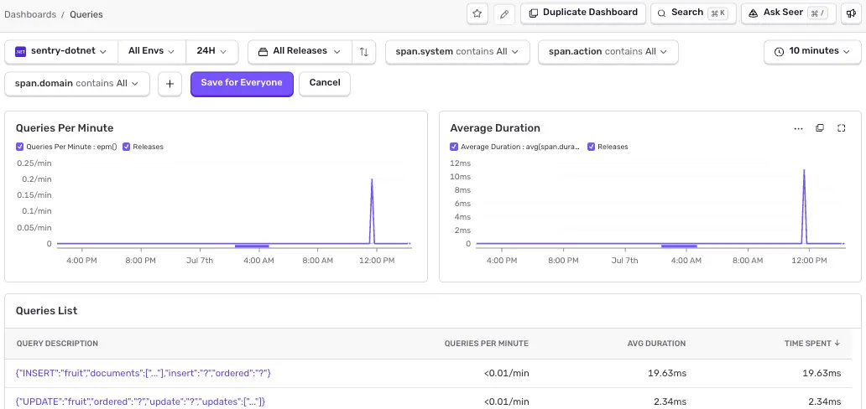Click Duplicate Dashboard button

click(583, 13)
